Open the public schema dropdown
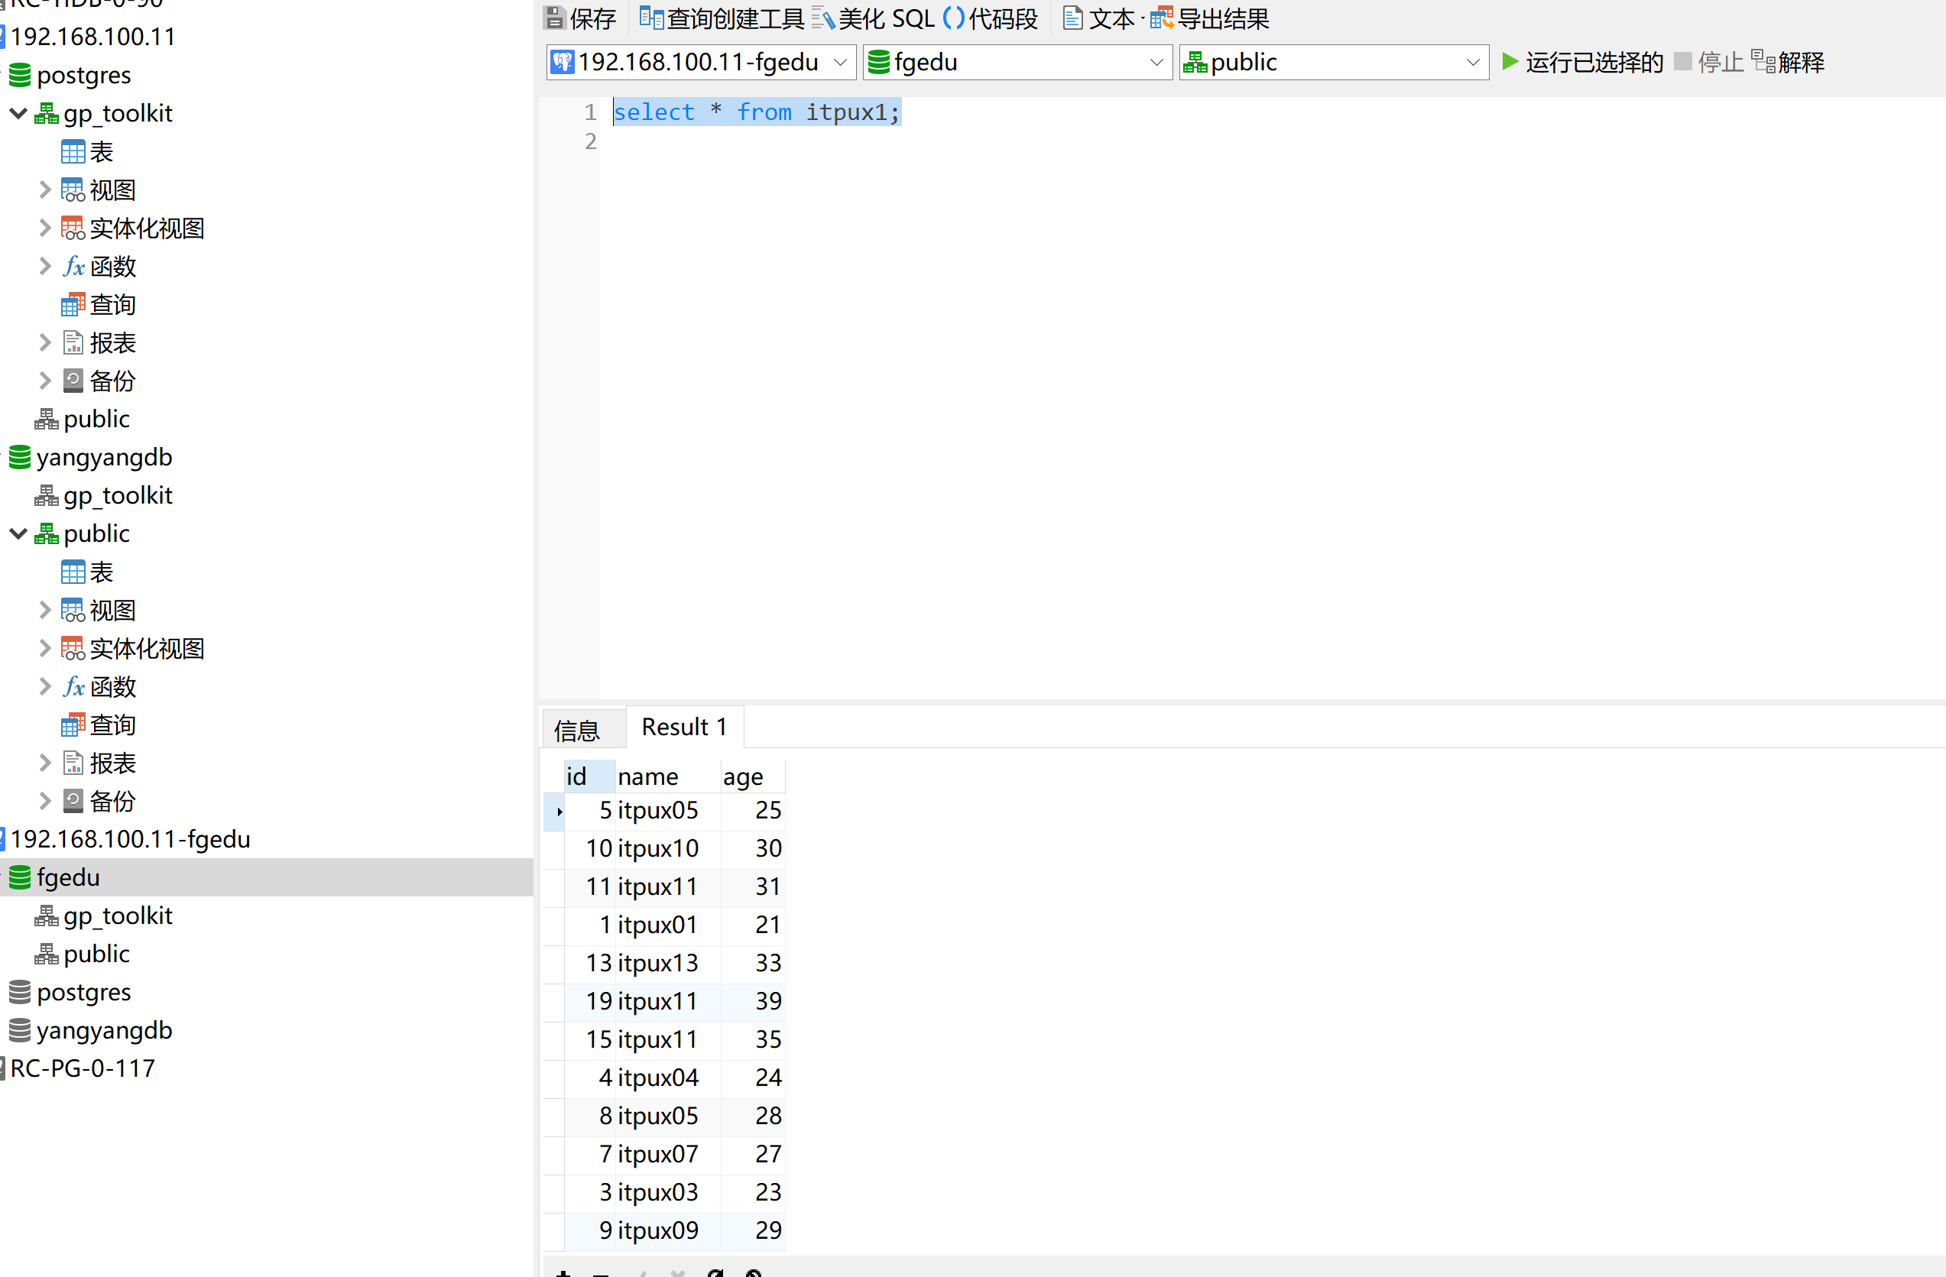1946x1277 pixels. tap(1334, 62)
